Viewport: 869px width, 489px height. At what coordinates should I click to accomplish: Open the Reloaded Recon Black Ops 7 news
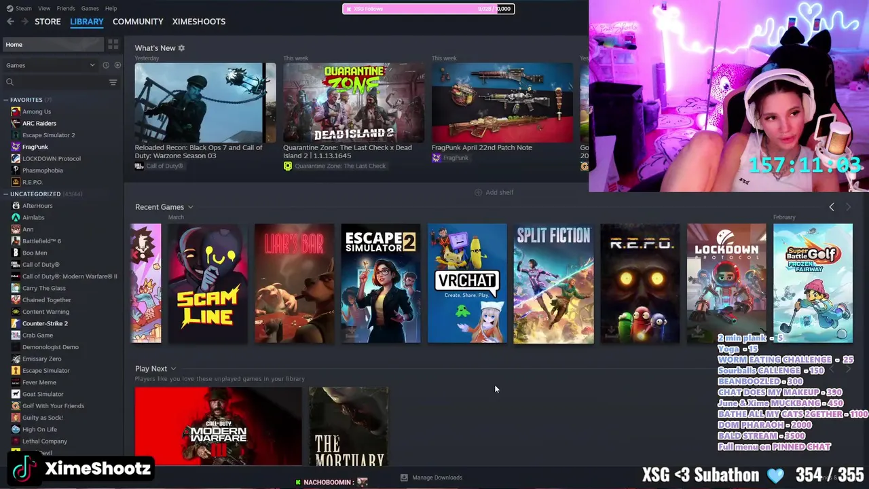point(205,103)
